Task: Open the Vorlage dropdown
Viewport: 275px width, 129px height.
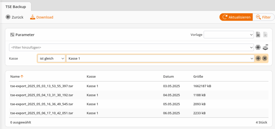Action: point(229,35)
